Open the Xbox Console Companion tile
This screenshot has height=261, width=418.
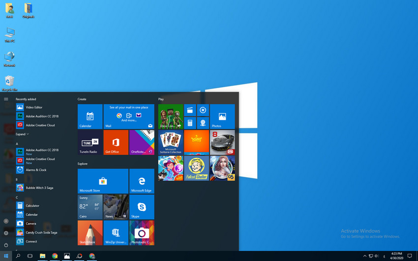[171, 116]
